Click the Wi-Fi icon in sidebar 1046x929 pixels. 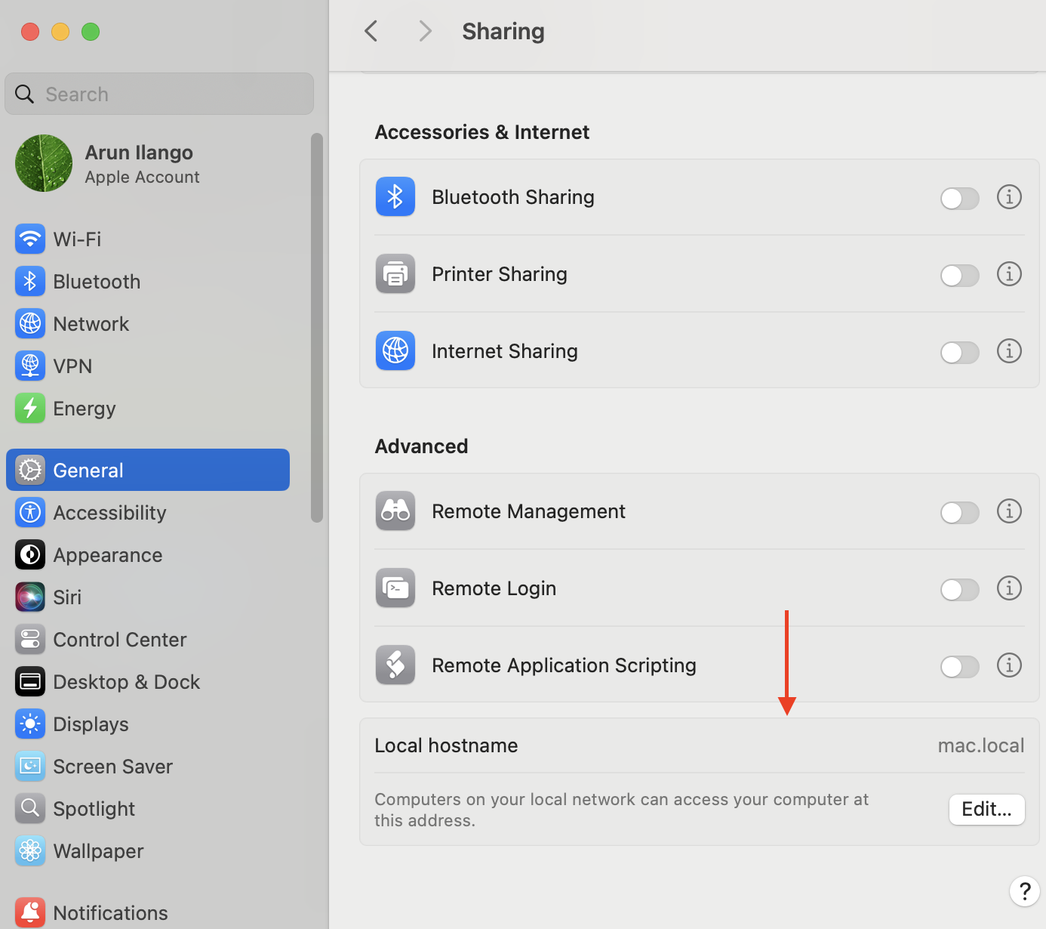[30, 239]
